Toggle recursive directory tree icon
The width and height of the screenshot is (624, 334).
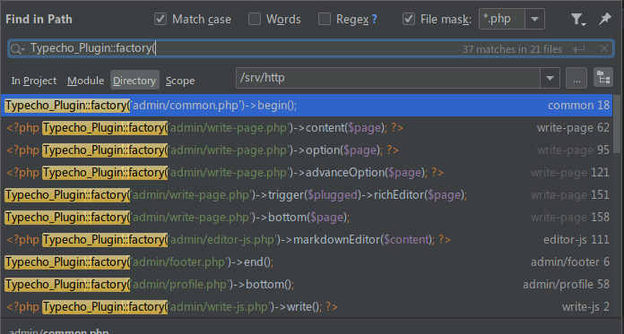[x=603, y=78]
